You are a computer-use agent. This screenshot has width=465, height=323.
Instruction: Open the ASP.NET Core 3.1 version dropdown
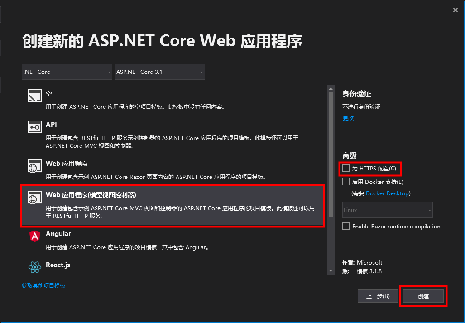point(159,72)
